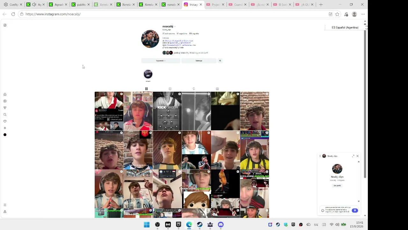Send the typed chat message
The height and width of the screenshot is (230, 408).
tap(355, 211)
